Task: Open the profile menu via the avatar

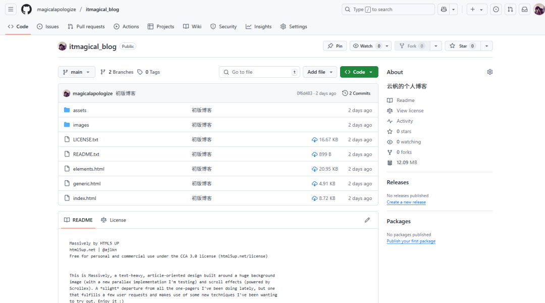Action: point(538,9)
